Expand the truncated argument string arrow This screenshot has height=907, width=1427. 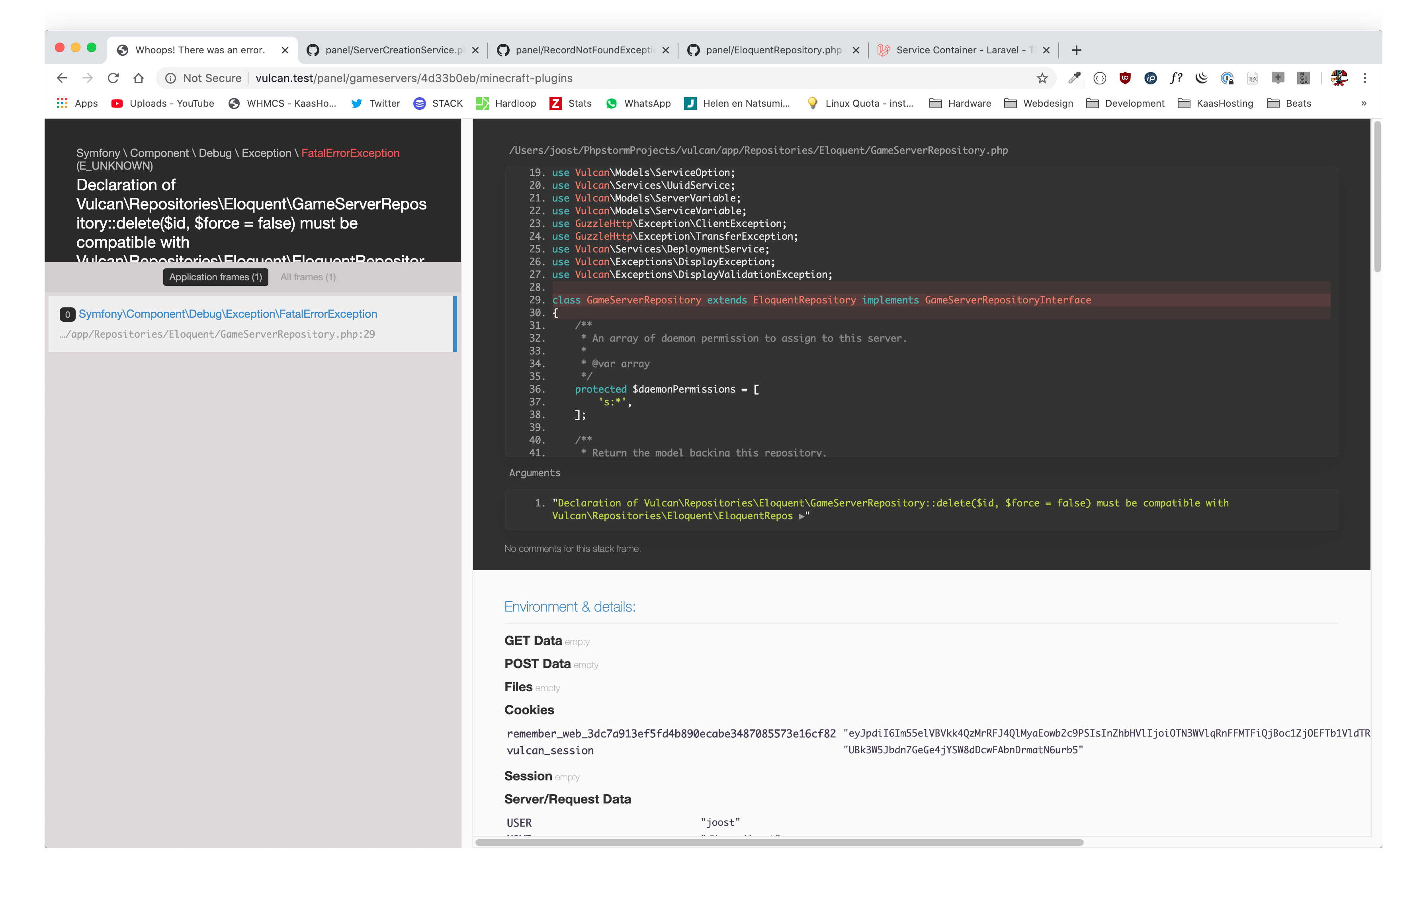(801, 516)
